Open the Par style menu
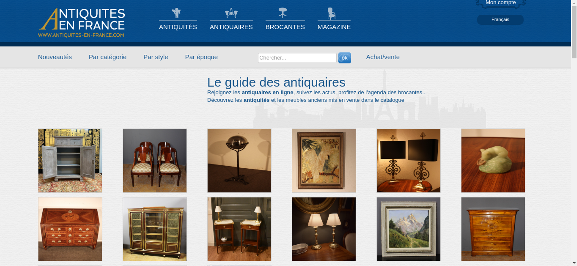This screenshot has width=577, height=266. (156, 57)
